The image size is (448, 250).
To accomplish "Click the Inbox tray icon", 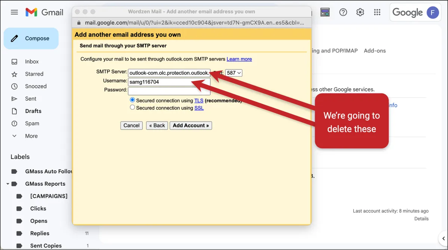I will 14,62.
